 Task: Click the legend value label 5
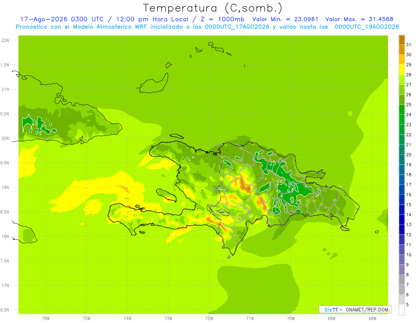408,305
